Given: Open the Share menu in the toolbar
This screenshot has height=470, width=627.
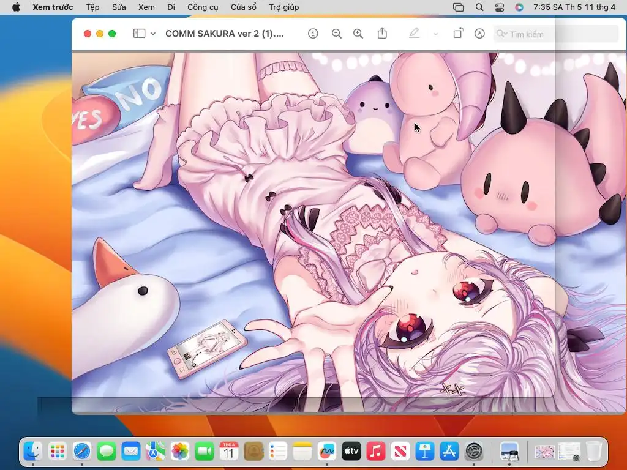Looking at the screenshot, I should (382, 33).
